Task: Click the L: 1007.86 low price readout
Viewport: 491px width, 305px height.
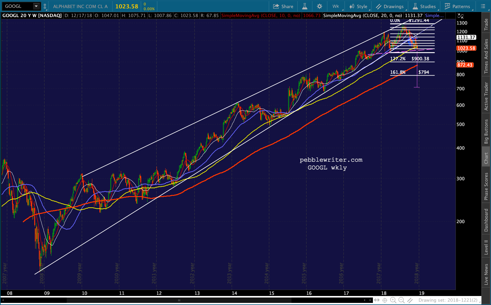Action: 160,16
